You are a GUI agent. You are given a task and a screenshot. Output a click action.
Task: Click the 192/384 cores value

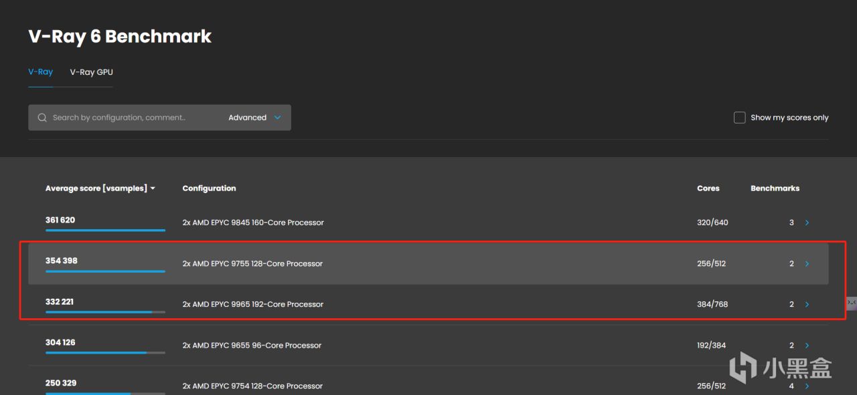coord(712,346)
